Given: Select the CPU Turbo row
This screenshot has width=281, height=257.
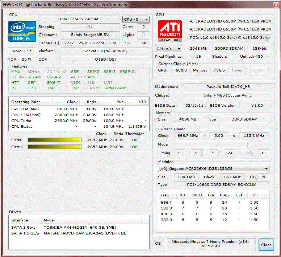Looking at the screenshot, I should tap(79, 121).
